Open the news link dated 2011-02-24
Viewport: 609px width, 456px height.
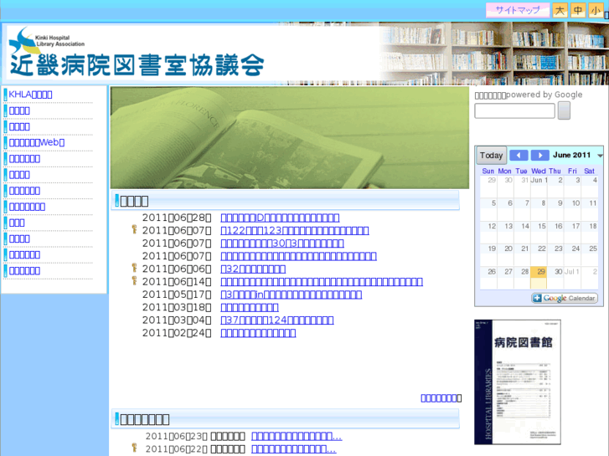coord(258,333)
